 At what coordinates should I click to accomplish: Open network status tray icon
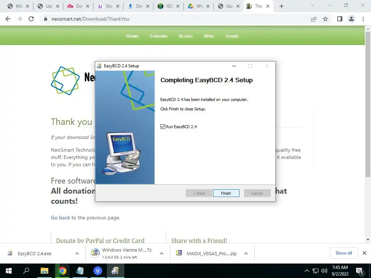(316, 271)
